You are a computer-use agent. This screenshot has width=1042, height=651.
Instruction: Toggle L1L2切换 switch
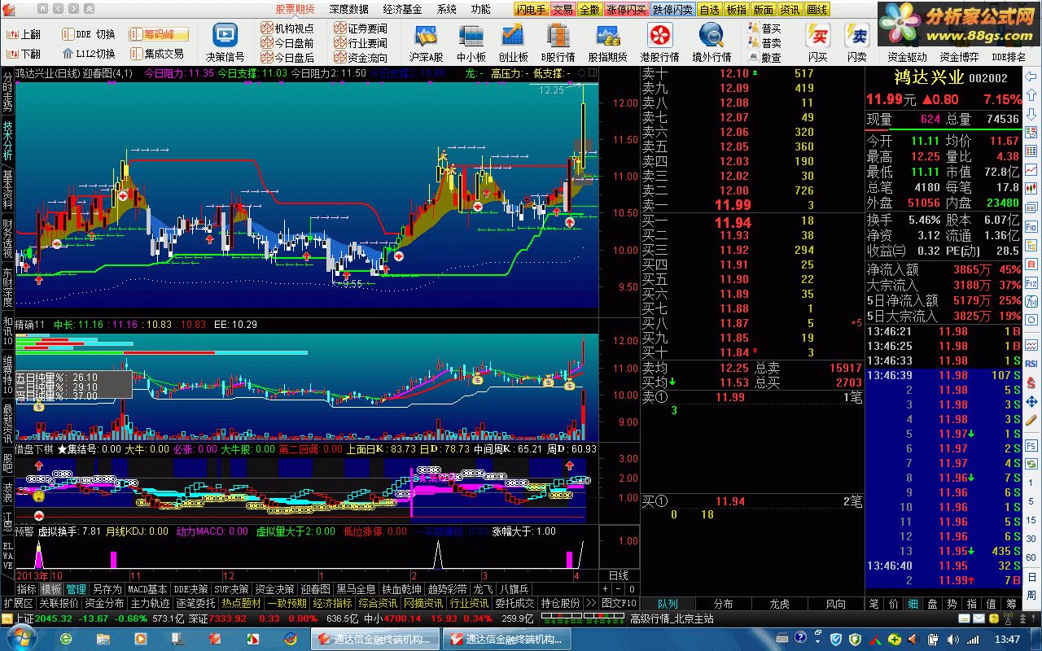click(x=89, y=54)
